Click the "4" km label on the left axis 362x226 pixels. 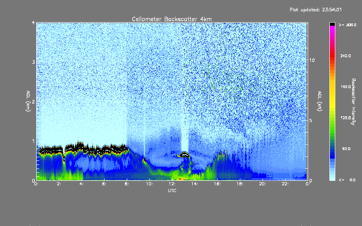[x=33, y=23]
